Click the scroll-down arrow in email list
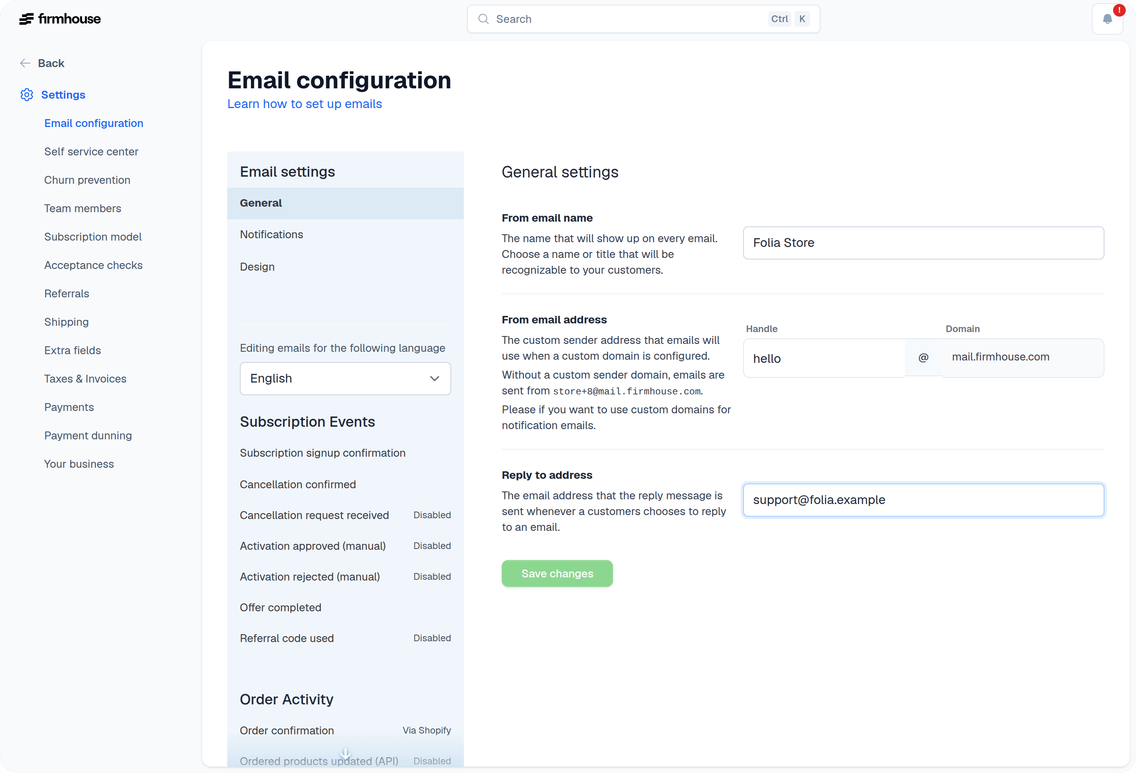The width and height of the screenshot is (1136, 773). click(345, 753)
